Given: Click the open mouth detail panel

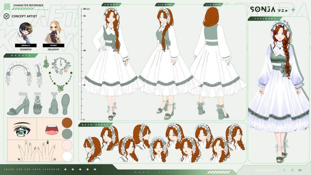Looking at the screenshot, I should tap(52, 130).
